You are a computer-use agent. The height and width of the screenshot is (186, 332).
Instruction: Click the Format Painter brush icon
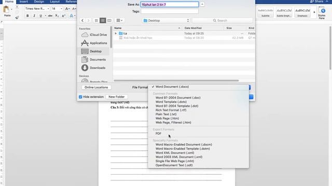click(17, 17)
